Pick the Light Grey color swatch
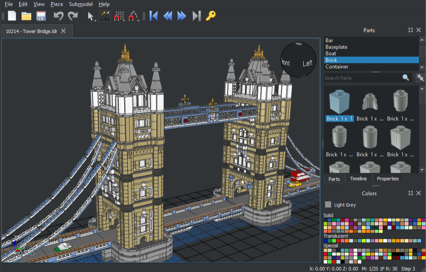426x272 pixels. (x=328, y=204)
